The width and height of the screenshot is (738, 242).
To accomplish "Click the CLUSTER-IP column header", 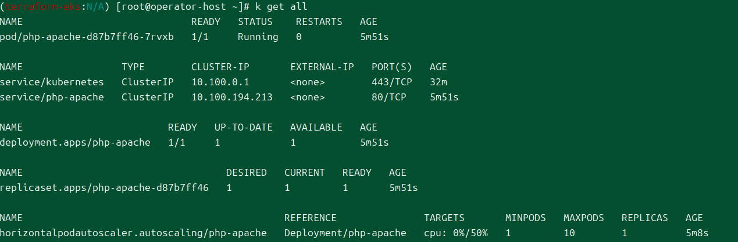I will (x=220, y=67).
